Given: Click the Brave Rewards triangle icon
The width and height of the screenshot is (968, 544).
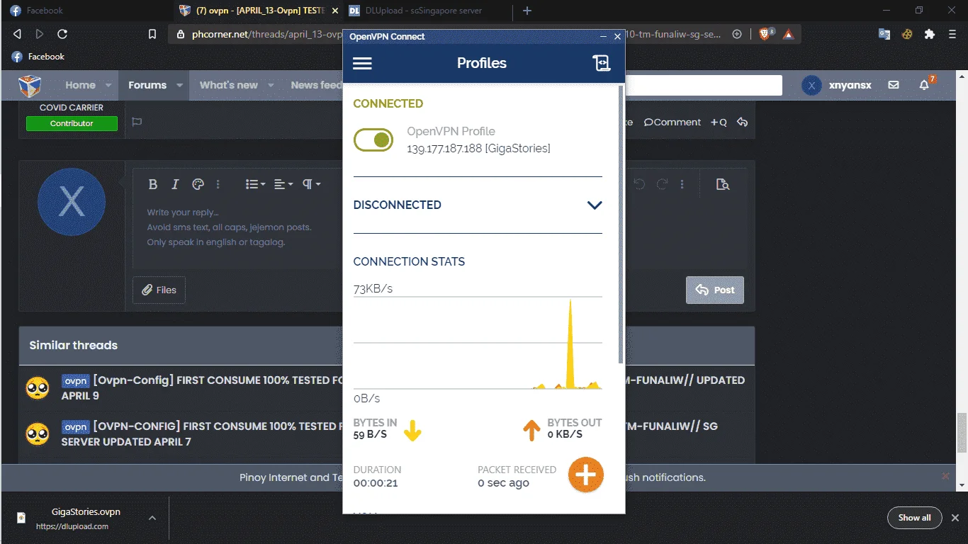Looking at the screenshot, I should click(x=788, y=34).
